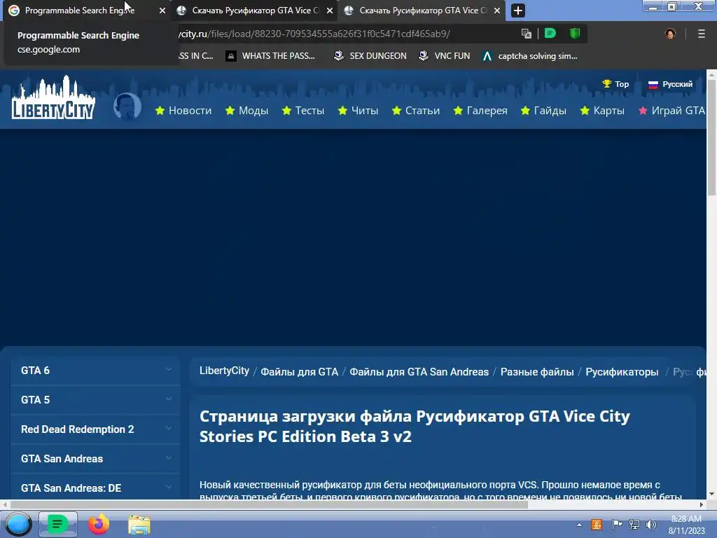Image resolution: width=717 pixels, height=538 pixels.
Task: Click the volume speaker tray icon
Action: [x=650, y=525]
